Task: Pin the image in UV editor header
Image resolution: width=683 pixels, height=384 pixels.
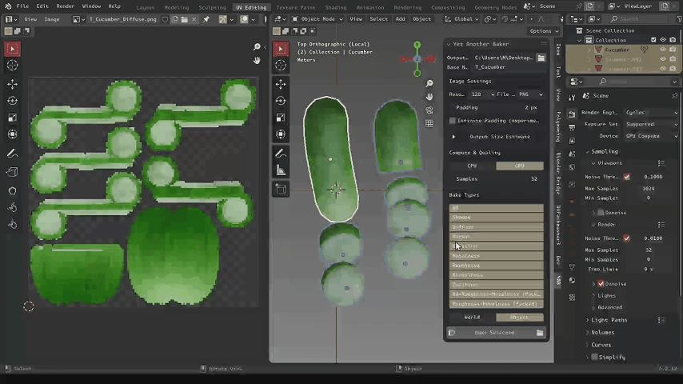Action: point(206,19)
